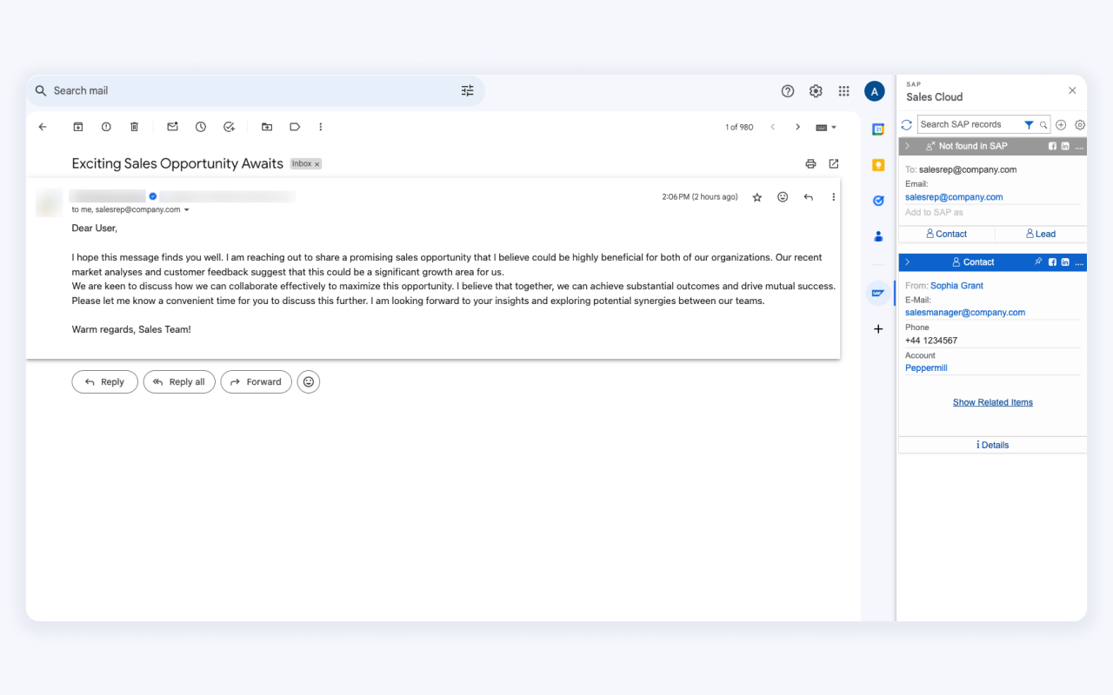The image size is (1113, 695).
Task: Archive the open email
Action: 77,126
